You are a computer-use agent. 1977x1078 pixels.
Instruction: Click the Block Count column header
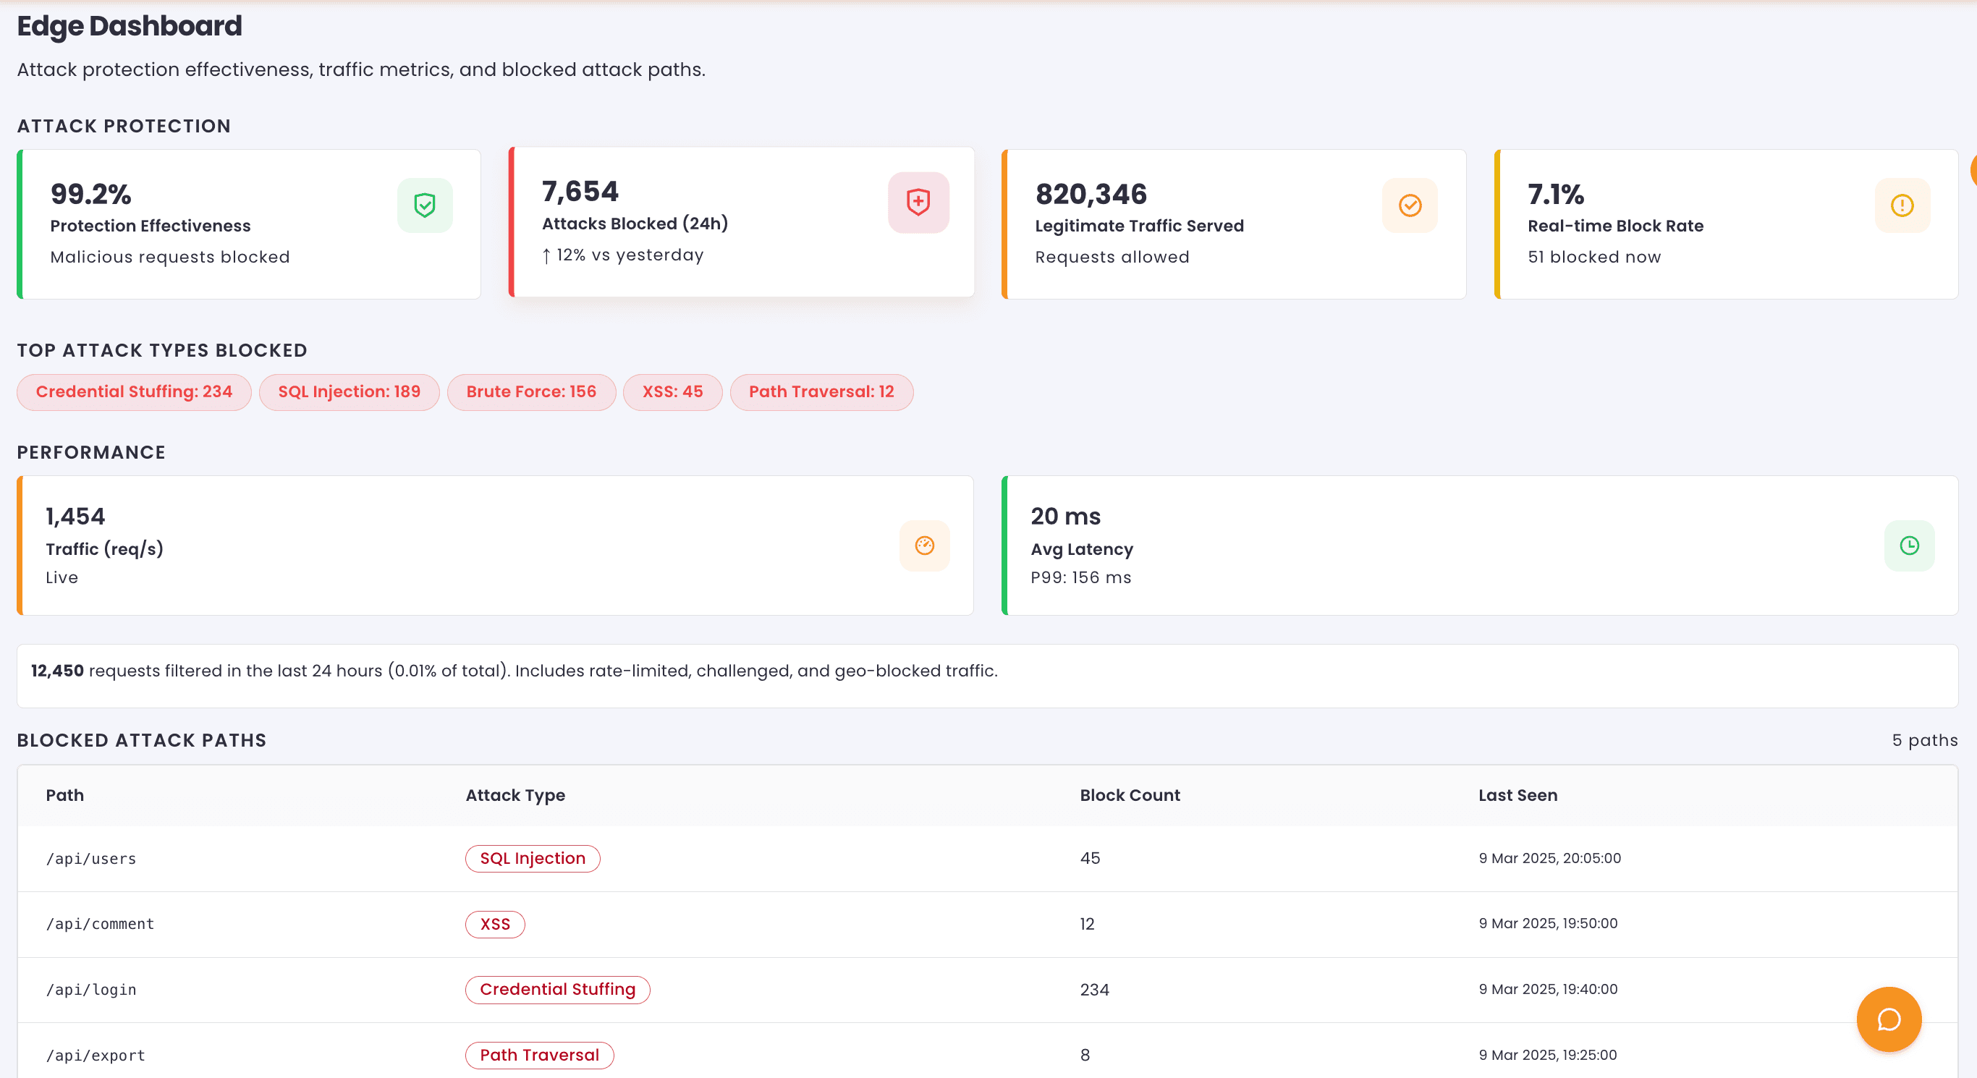[x=1130, y=795]
